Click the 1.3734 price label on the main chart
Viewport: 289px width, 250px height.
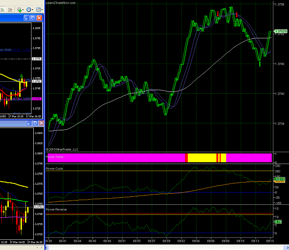280,124
